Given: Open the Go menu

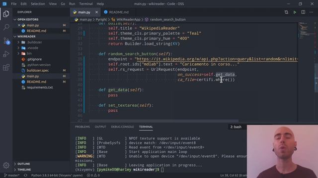Looking at the screenshot, I should [x=63, y=4].
